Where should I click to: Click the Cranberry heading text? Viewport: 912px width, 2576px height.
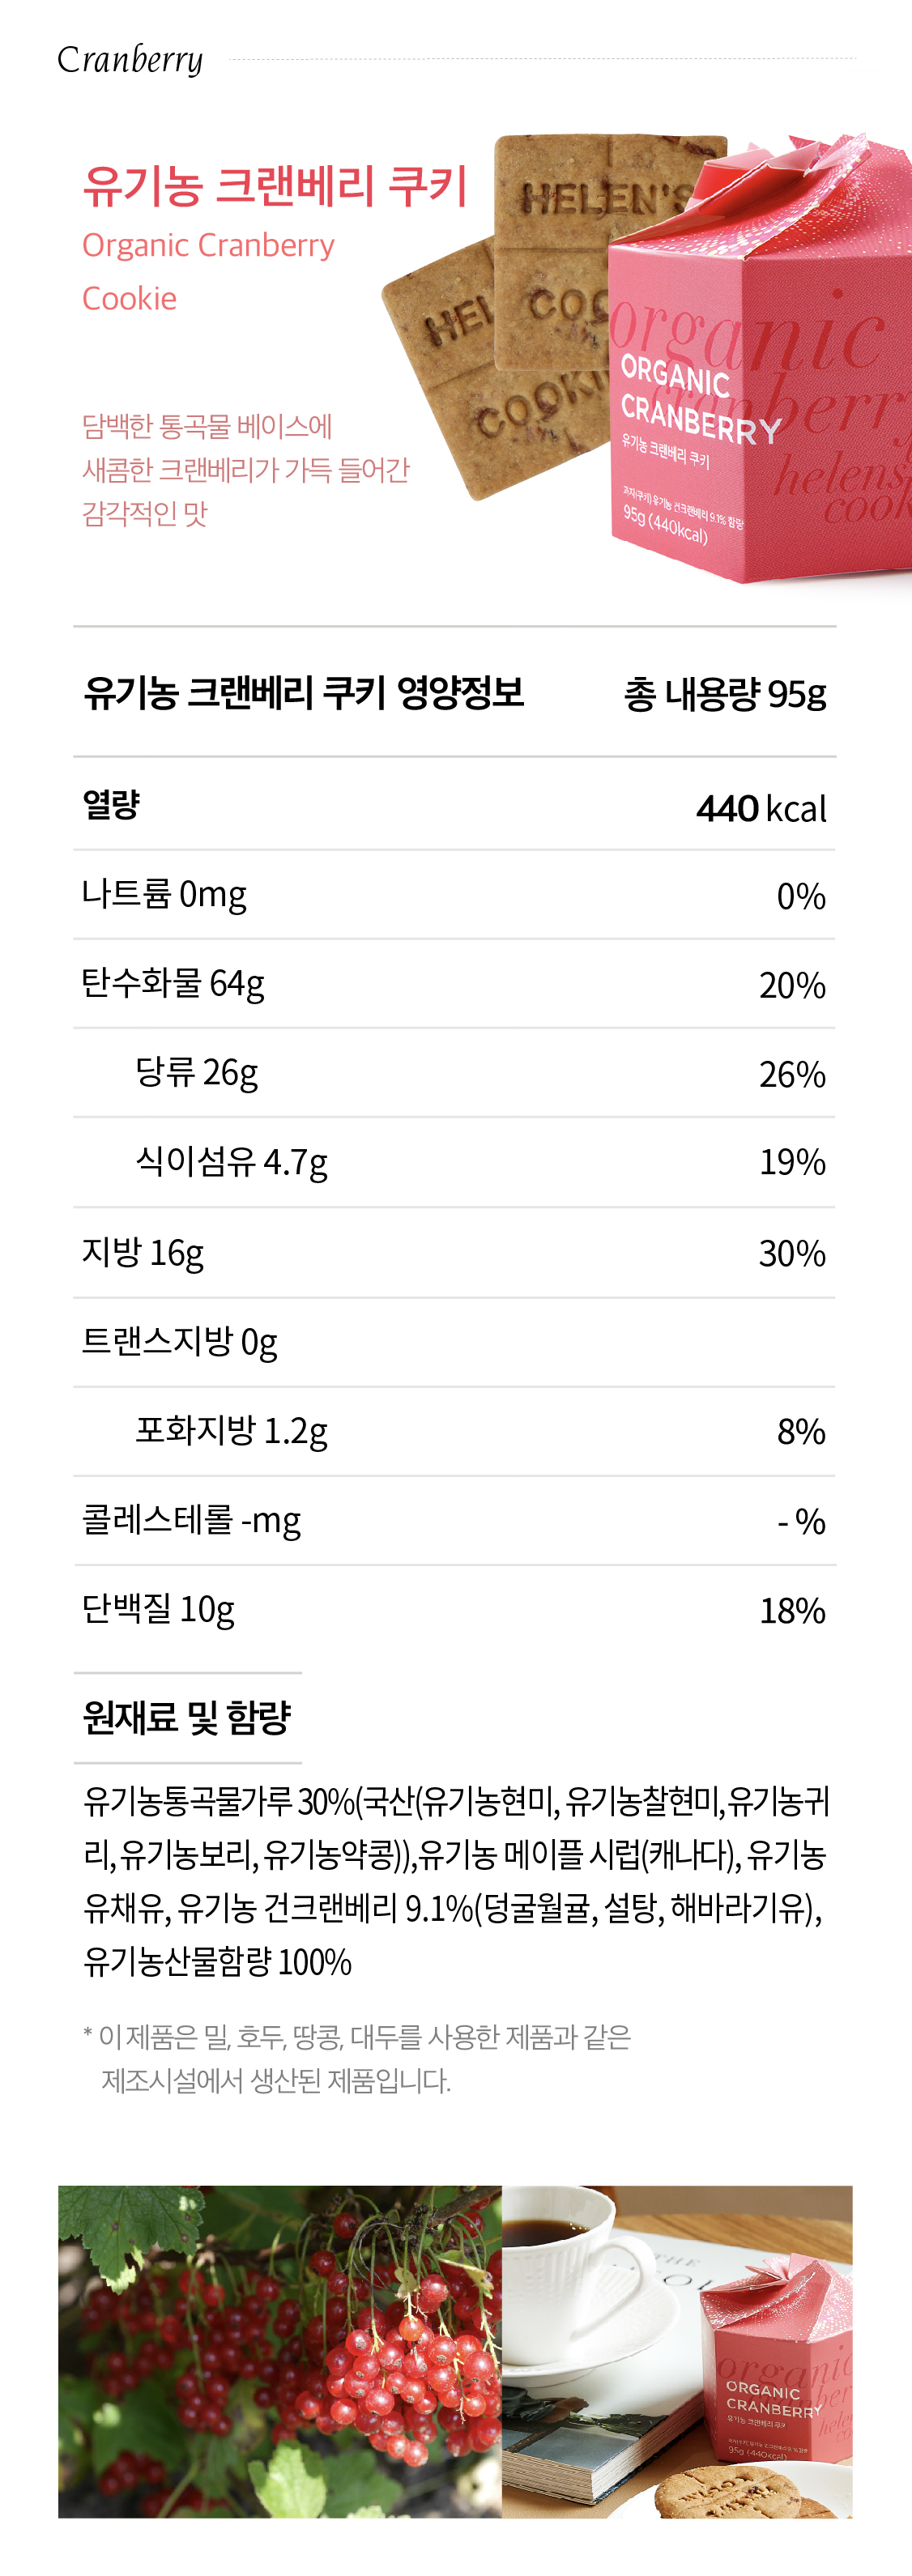coord(130,60)
